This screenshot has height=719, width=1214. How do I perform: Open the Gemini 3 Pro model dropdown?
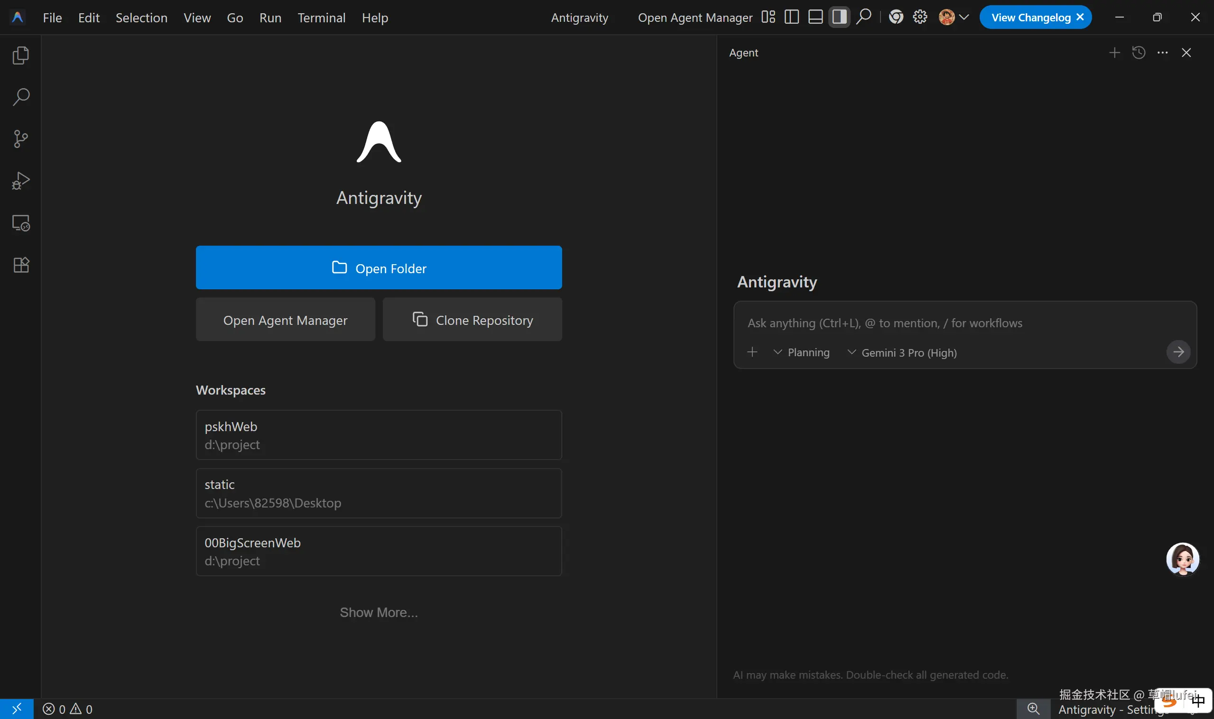coord(902,353)
